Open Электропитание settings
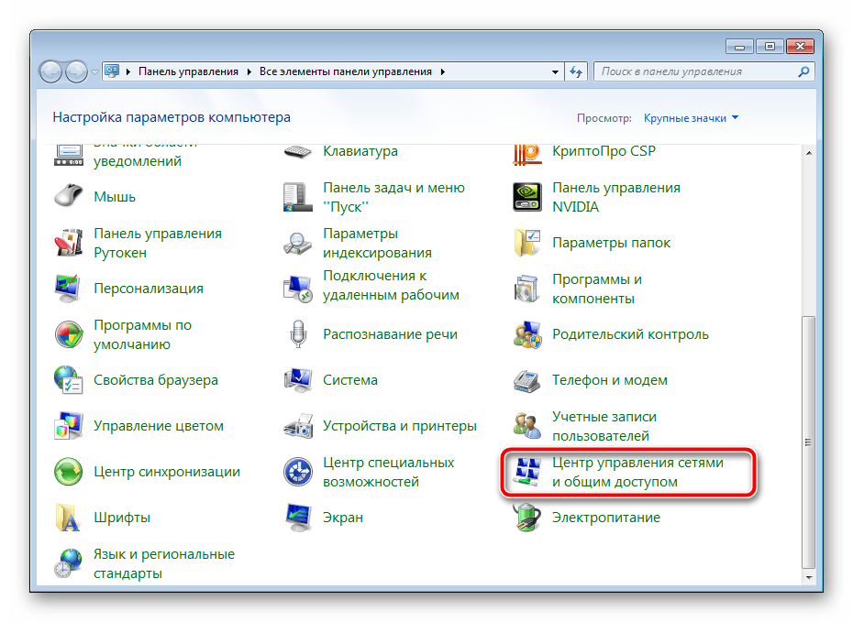This screenshot has width=853, height=622. pos(604,517)
